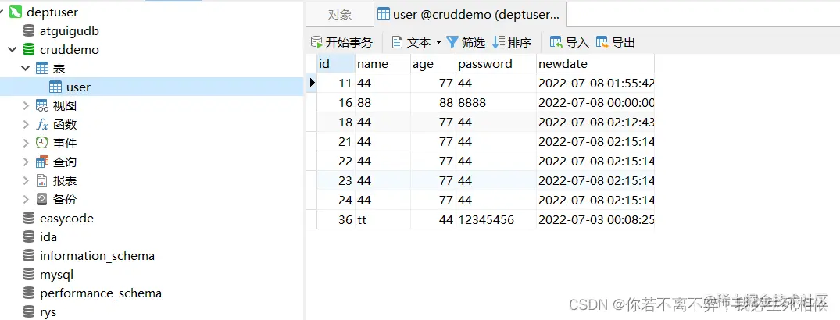The width and height of the screenshot is (840, 320).
Task: Collapse the cruddemo database node
Action: pyautogui.click(x=13, y=50)
